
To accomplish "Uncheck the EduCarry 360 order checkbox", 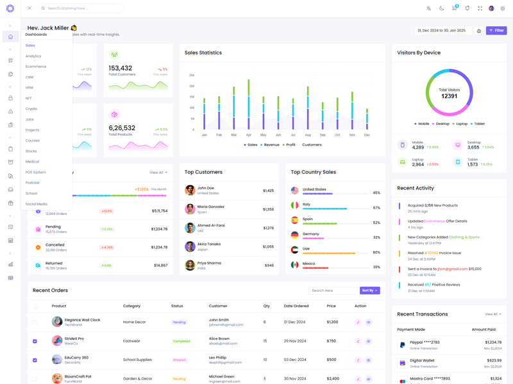I will pyautogui.click(x=35, y=360).
